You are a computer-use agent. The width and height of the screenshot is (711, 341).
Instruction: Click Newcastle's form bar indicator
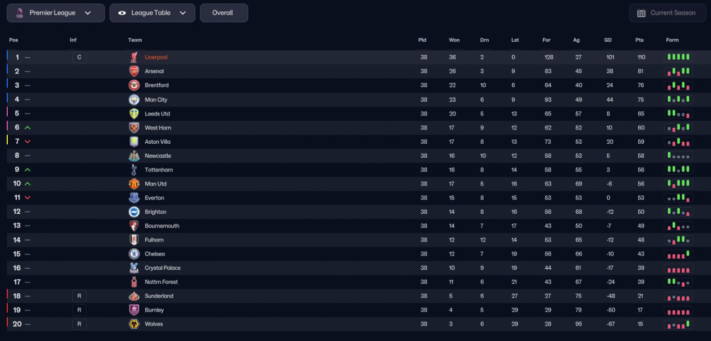coord(678,156)
